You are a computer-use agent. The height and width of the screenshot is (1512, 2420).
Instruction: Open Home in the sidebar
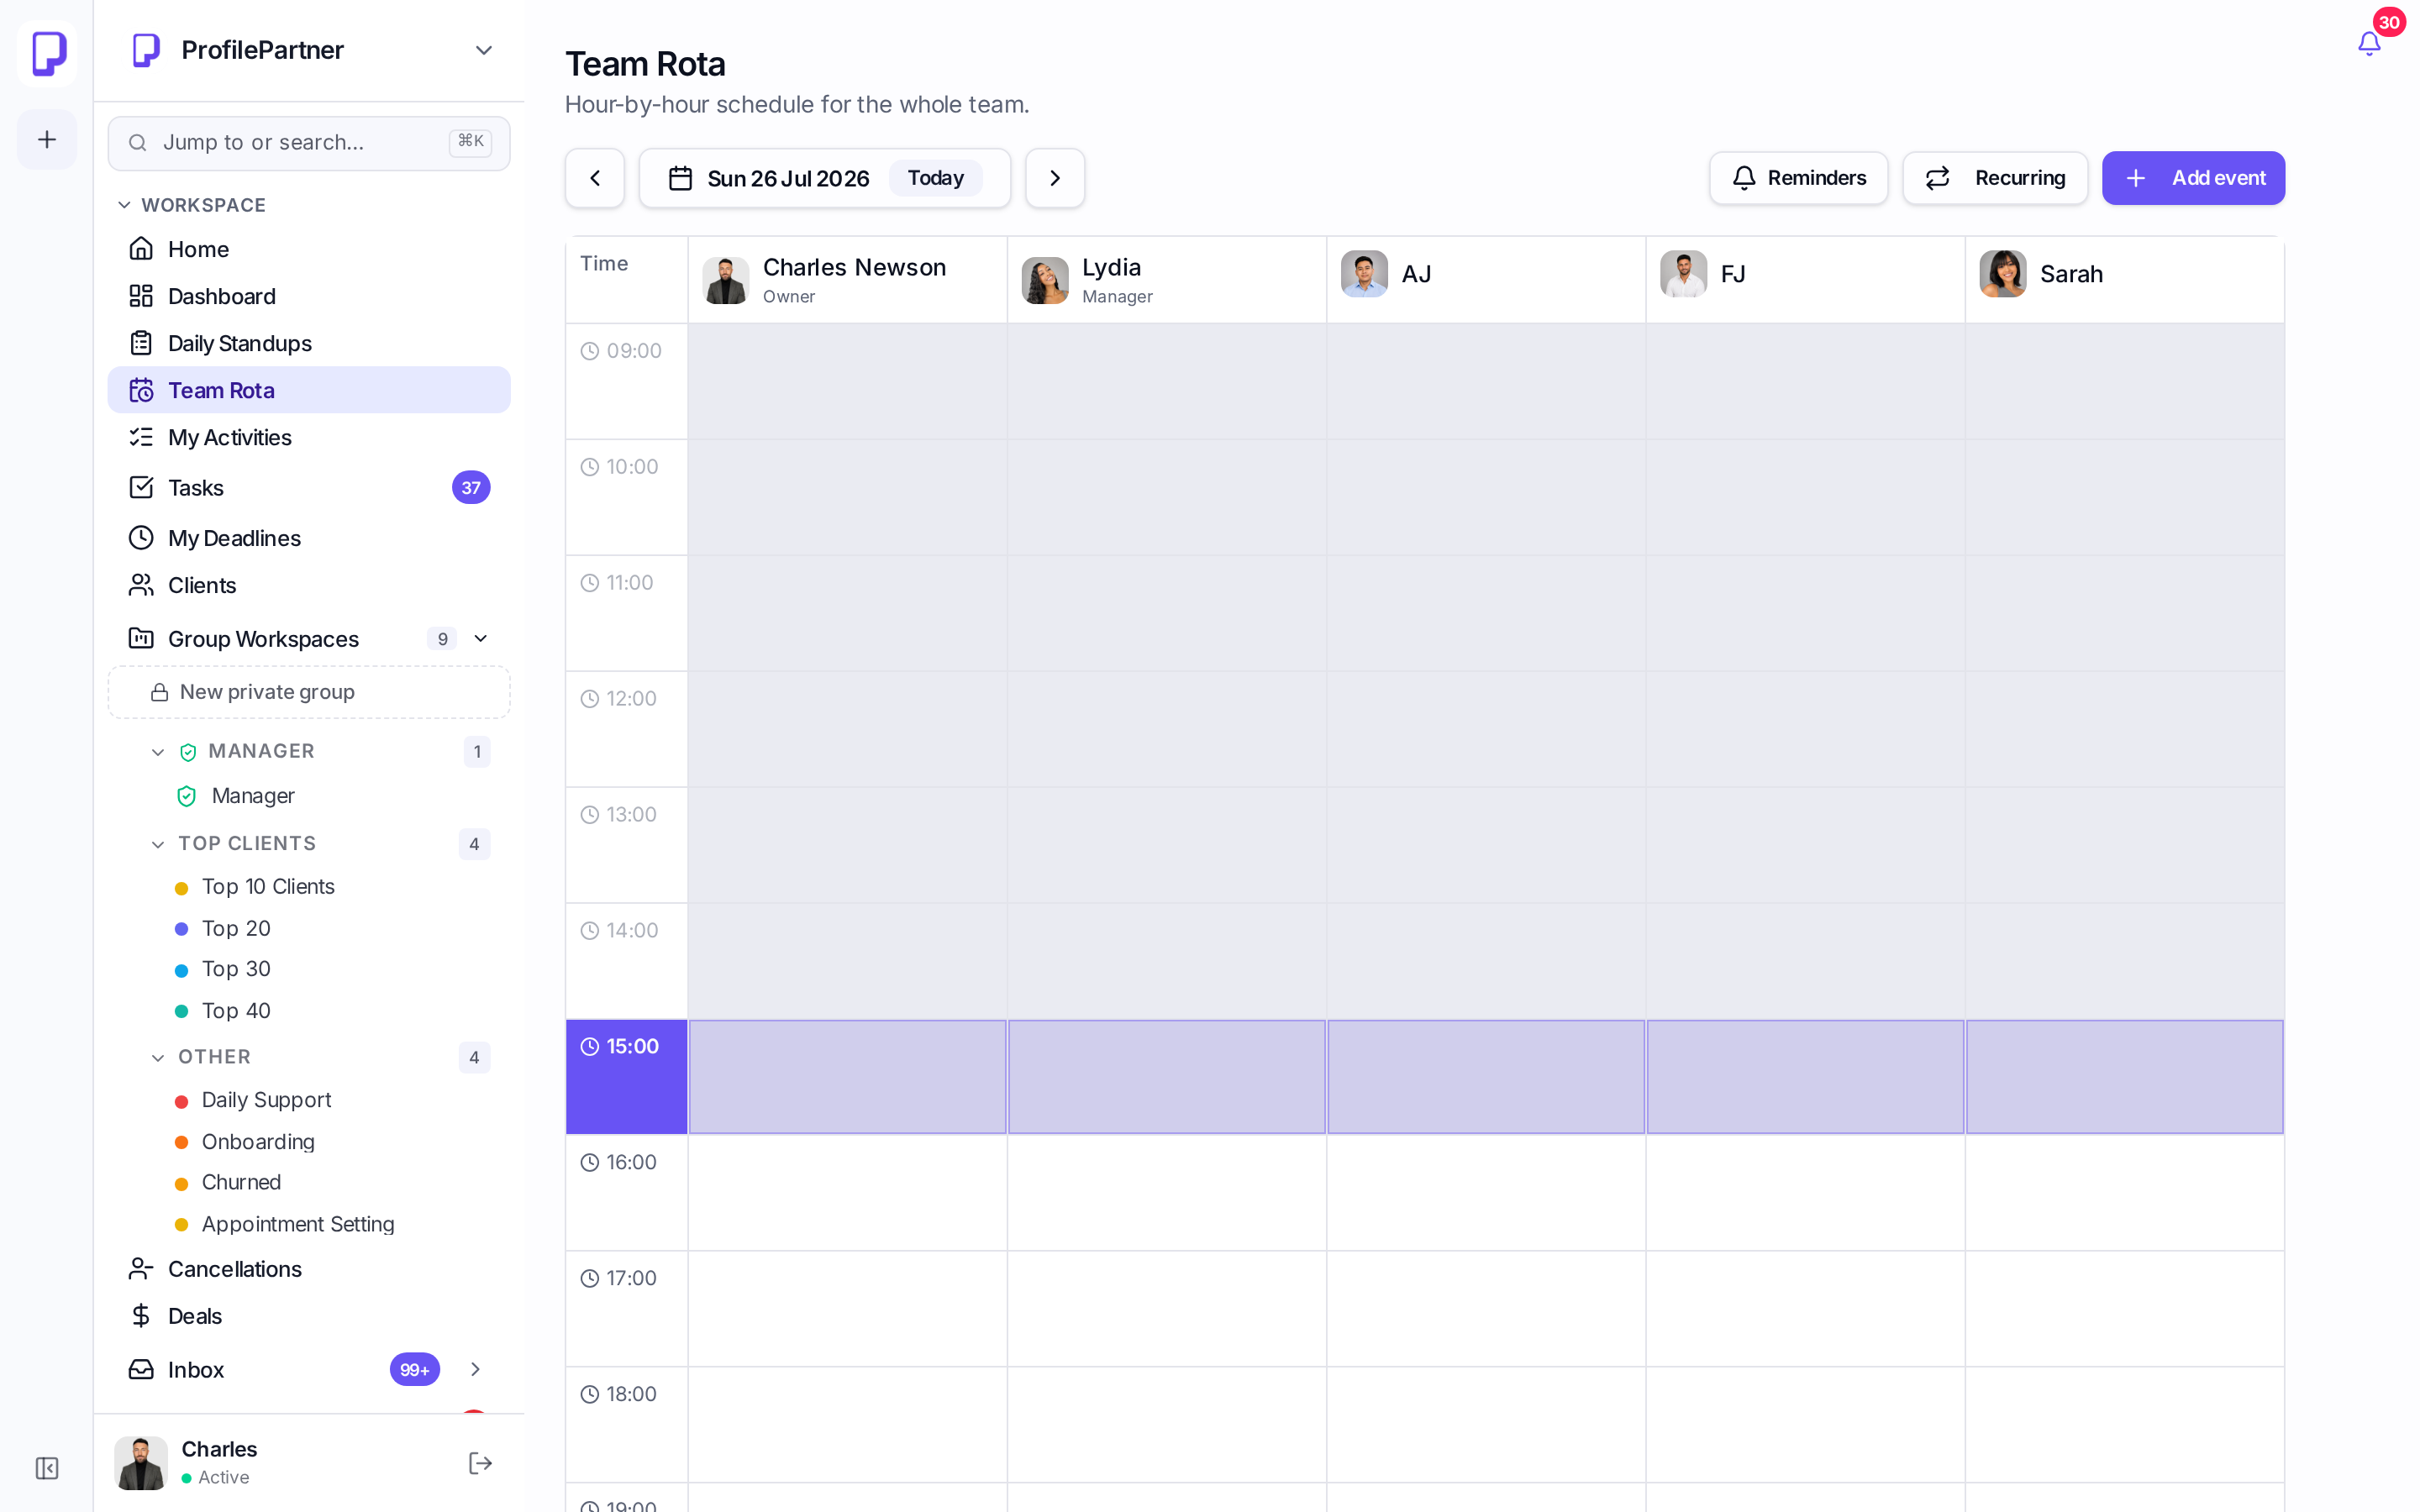pos(309,249)
